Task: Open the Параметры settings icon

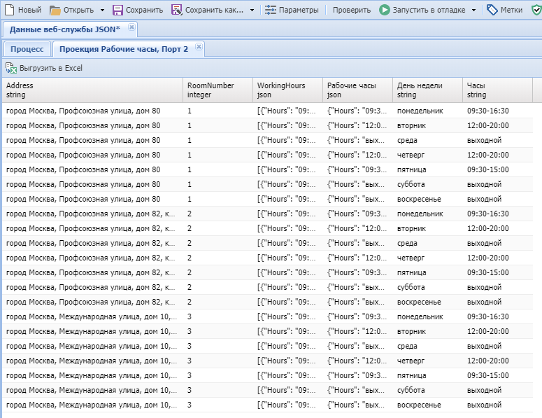Action: pos(271,10)
